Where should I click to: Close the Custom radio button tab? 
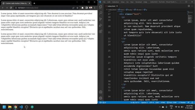tap(29, 3)
